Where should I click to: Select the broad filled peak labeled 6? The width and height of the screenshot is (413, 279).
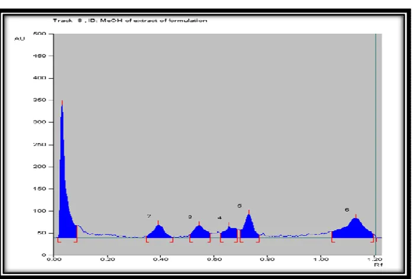pos(355,231)
